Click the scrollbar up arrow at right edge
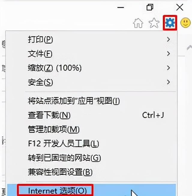The image size is (192, 196). 189,48
